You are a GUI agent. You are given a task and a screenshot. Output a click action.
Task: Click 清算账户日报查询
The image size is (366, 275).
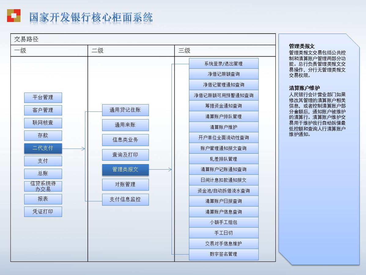click(224, 201)
